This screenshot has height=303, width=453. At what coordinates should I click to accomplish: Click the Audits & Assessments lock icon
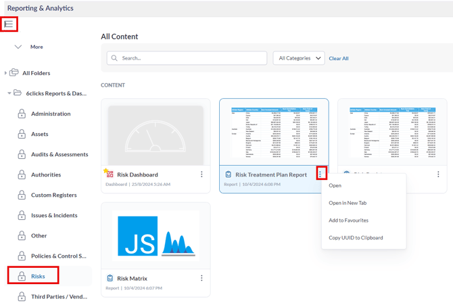(22, 154)
